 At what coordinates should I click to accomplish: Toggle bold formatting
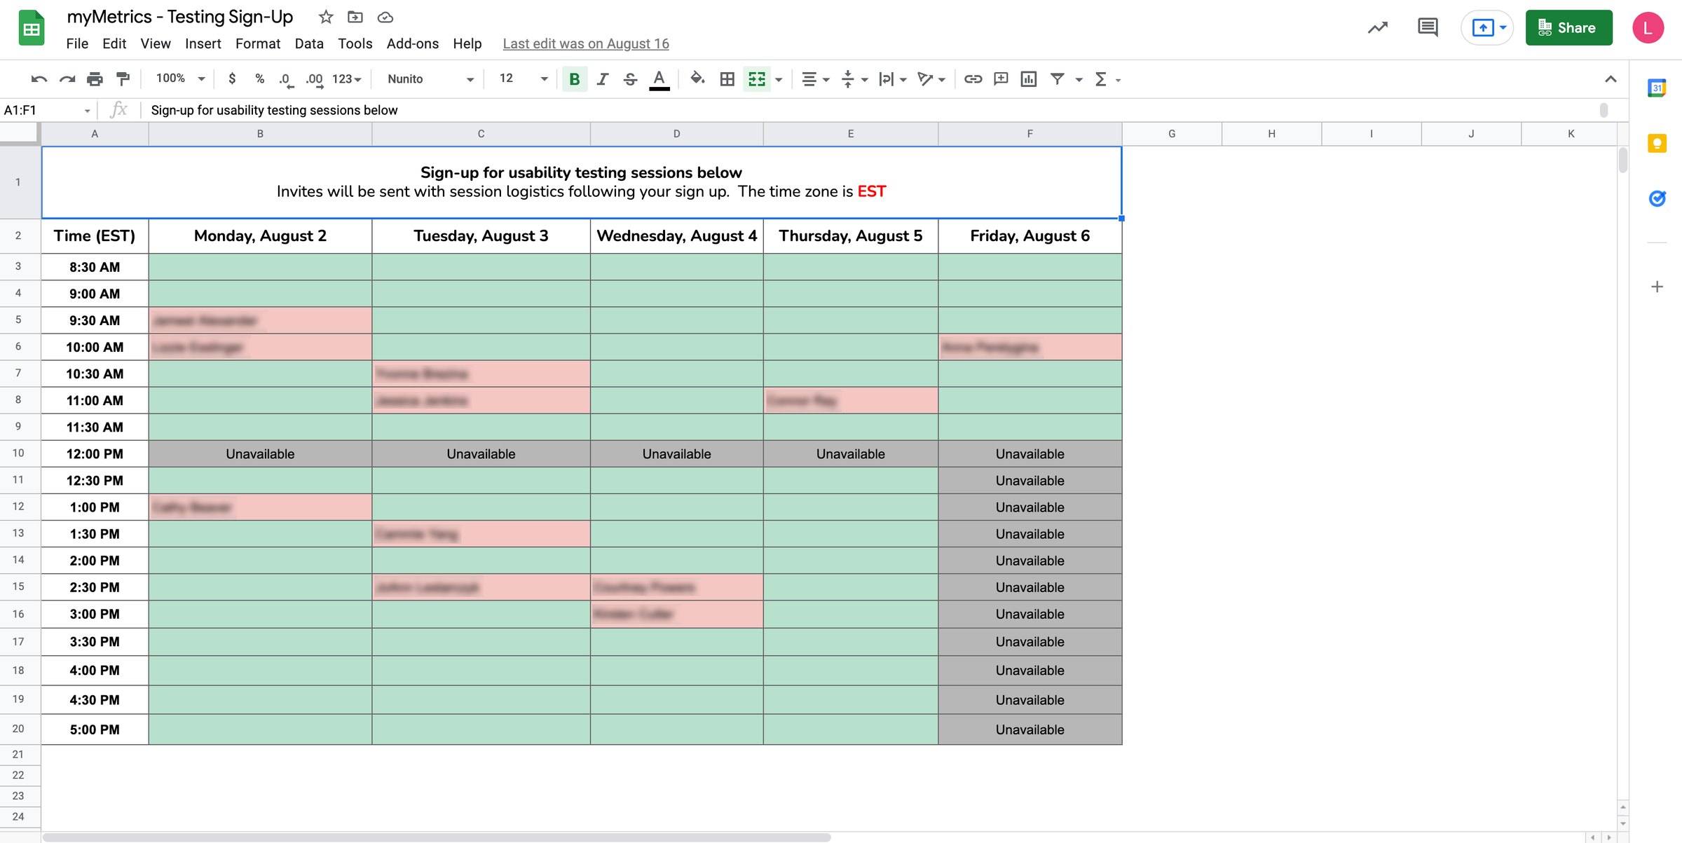pyautogui.click(x=574, y=79)
